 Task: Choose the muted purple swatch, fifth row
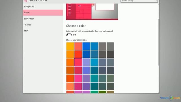pyautogui.click(x=86, y=78)
